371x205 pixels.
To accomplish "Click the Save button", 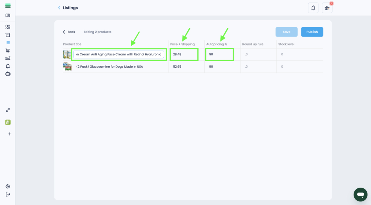I will [286, 32].
